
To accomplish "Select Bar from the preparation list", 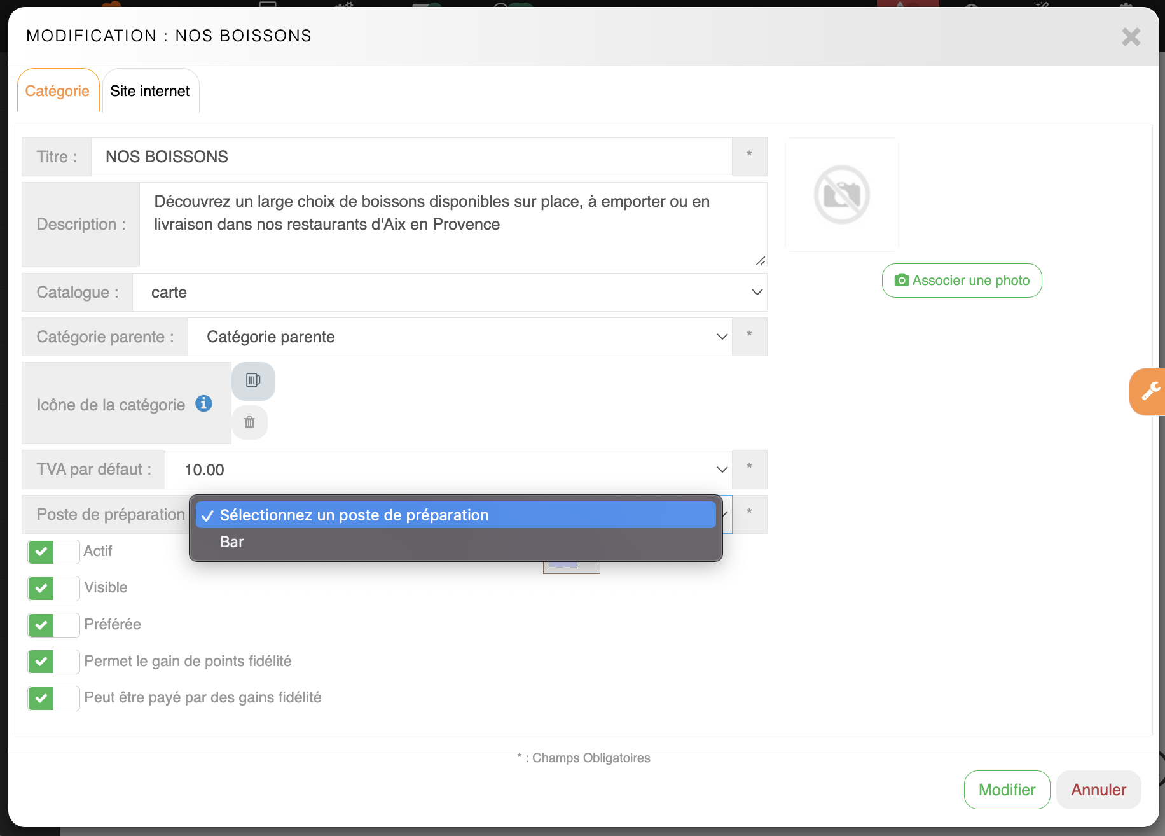I will [232, 542].
